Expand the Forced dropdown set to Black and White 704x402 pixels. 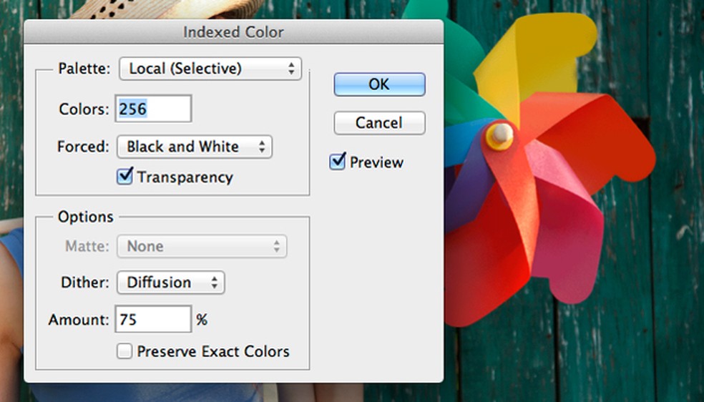click(x=195, y=147)
